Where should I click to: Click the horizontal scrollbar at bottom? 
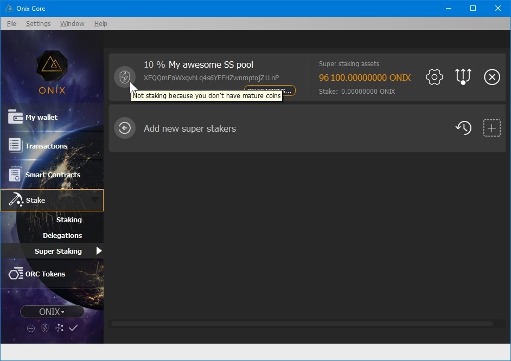(x=302, y=324)
